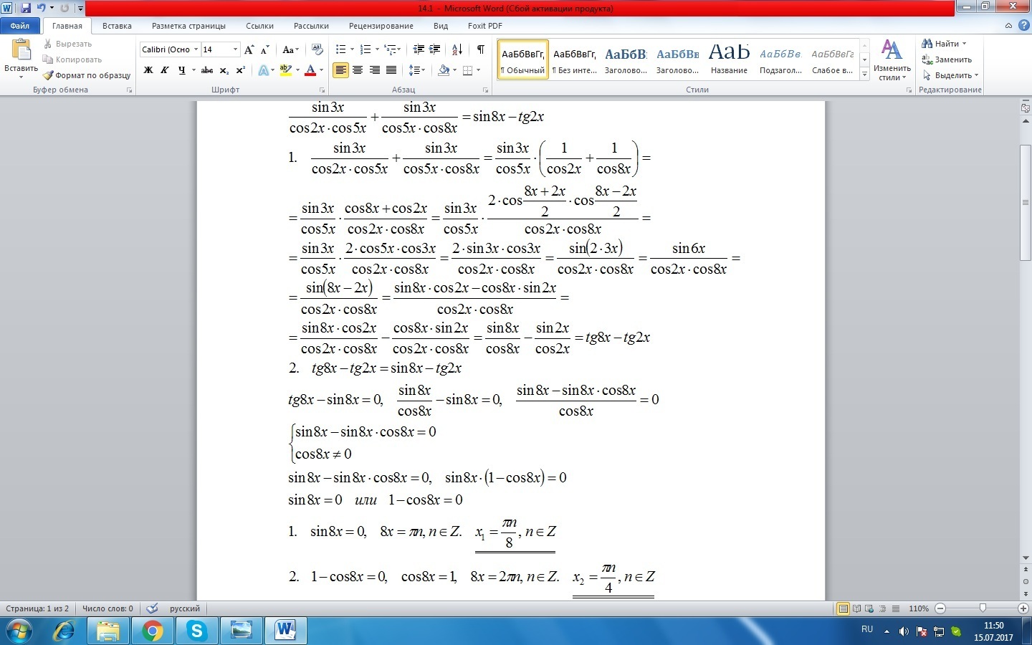
Task: Open Google Chrome from the taskbar
Action: click(x=152, y=631)
